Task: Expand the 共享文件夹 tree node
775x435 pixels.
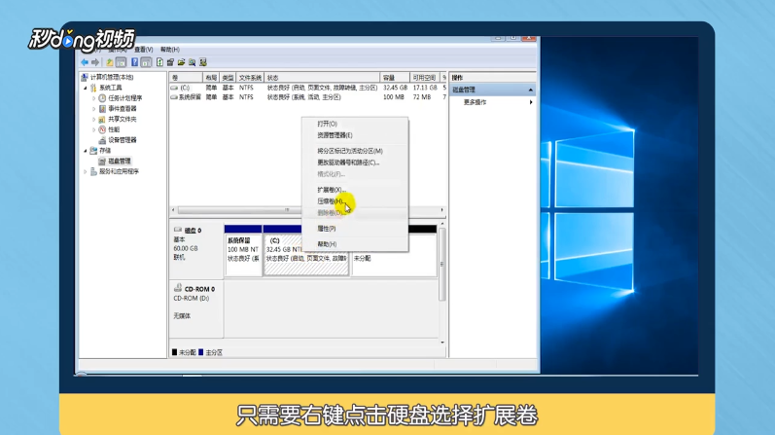Action: click(94, 120)
